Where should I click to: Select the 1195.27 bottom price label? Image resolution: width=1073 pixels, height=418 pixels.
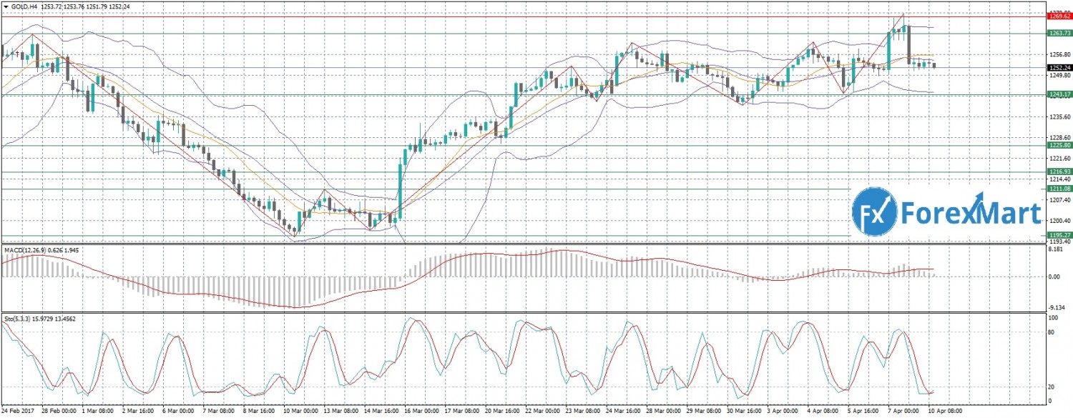1059,235
